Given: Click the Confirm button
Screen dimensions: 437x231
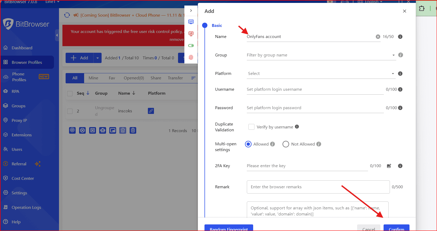Looking at the screenshot, I should 396,228.
